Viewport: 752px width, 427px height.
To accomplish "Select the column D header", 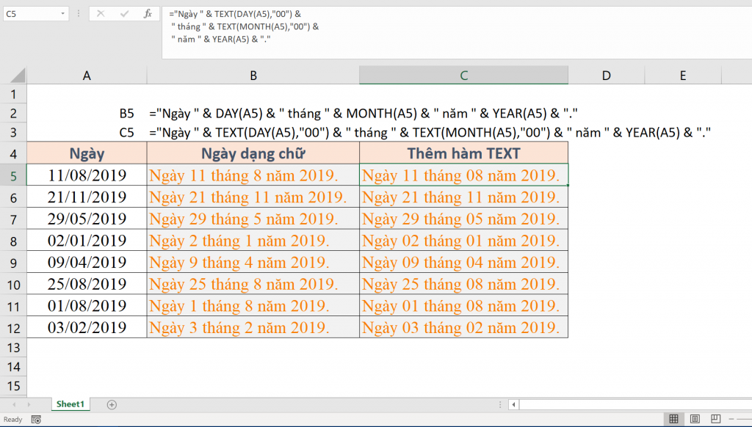I will click(x=606, y=76).
